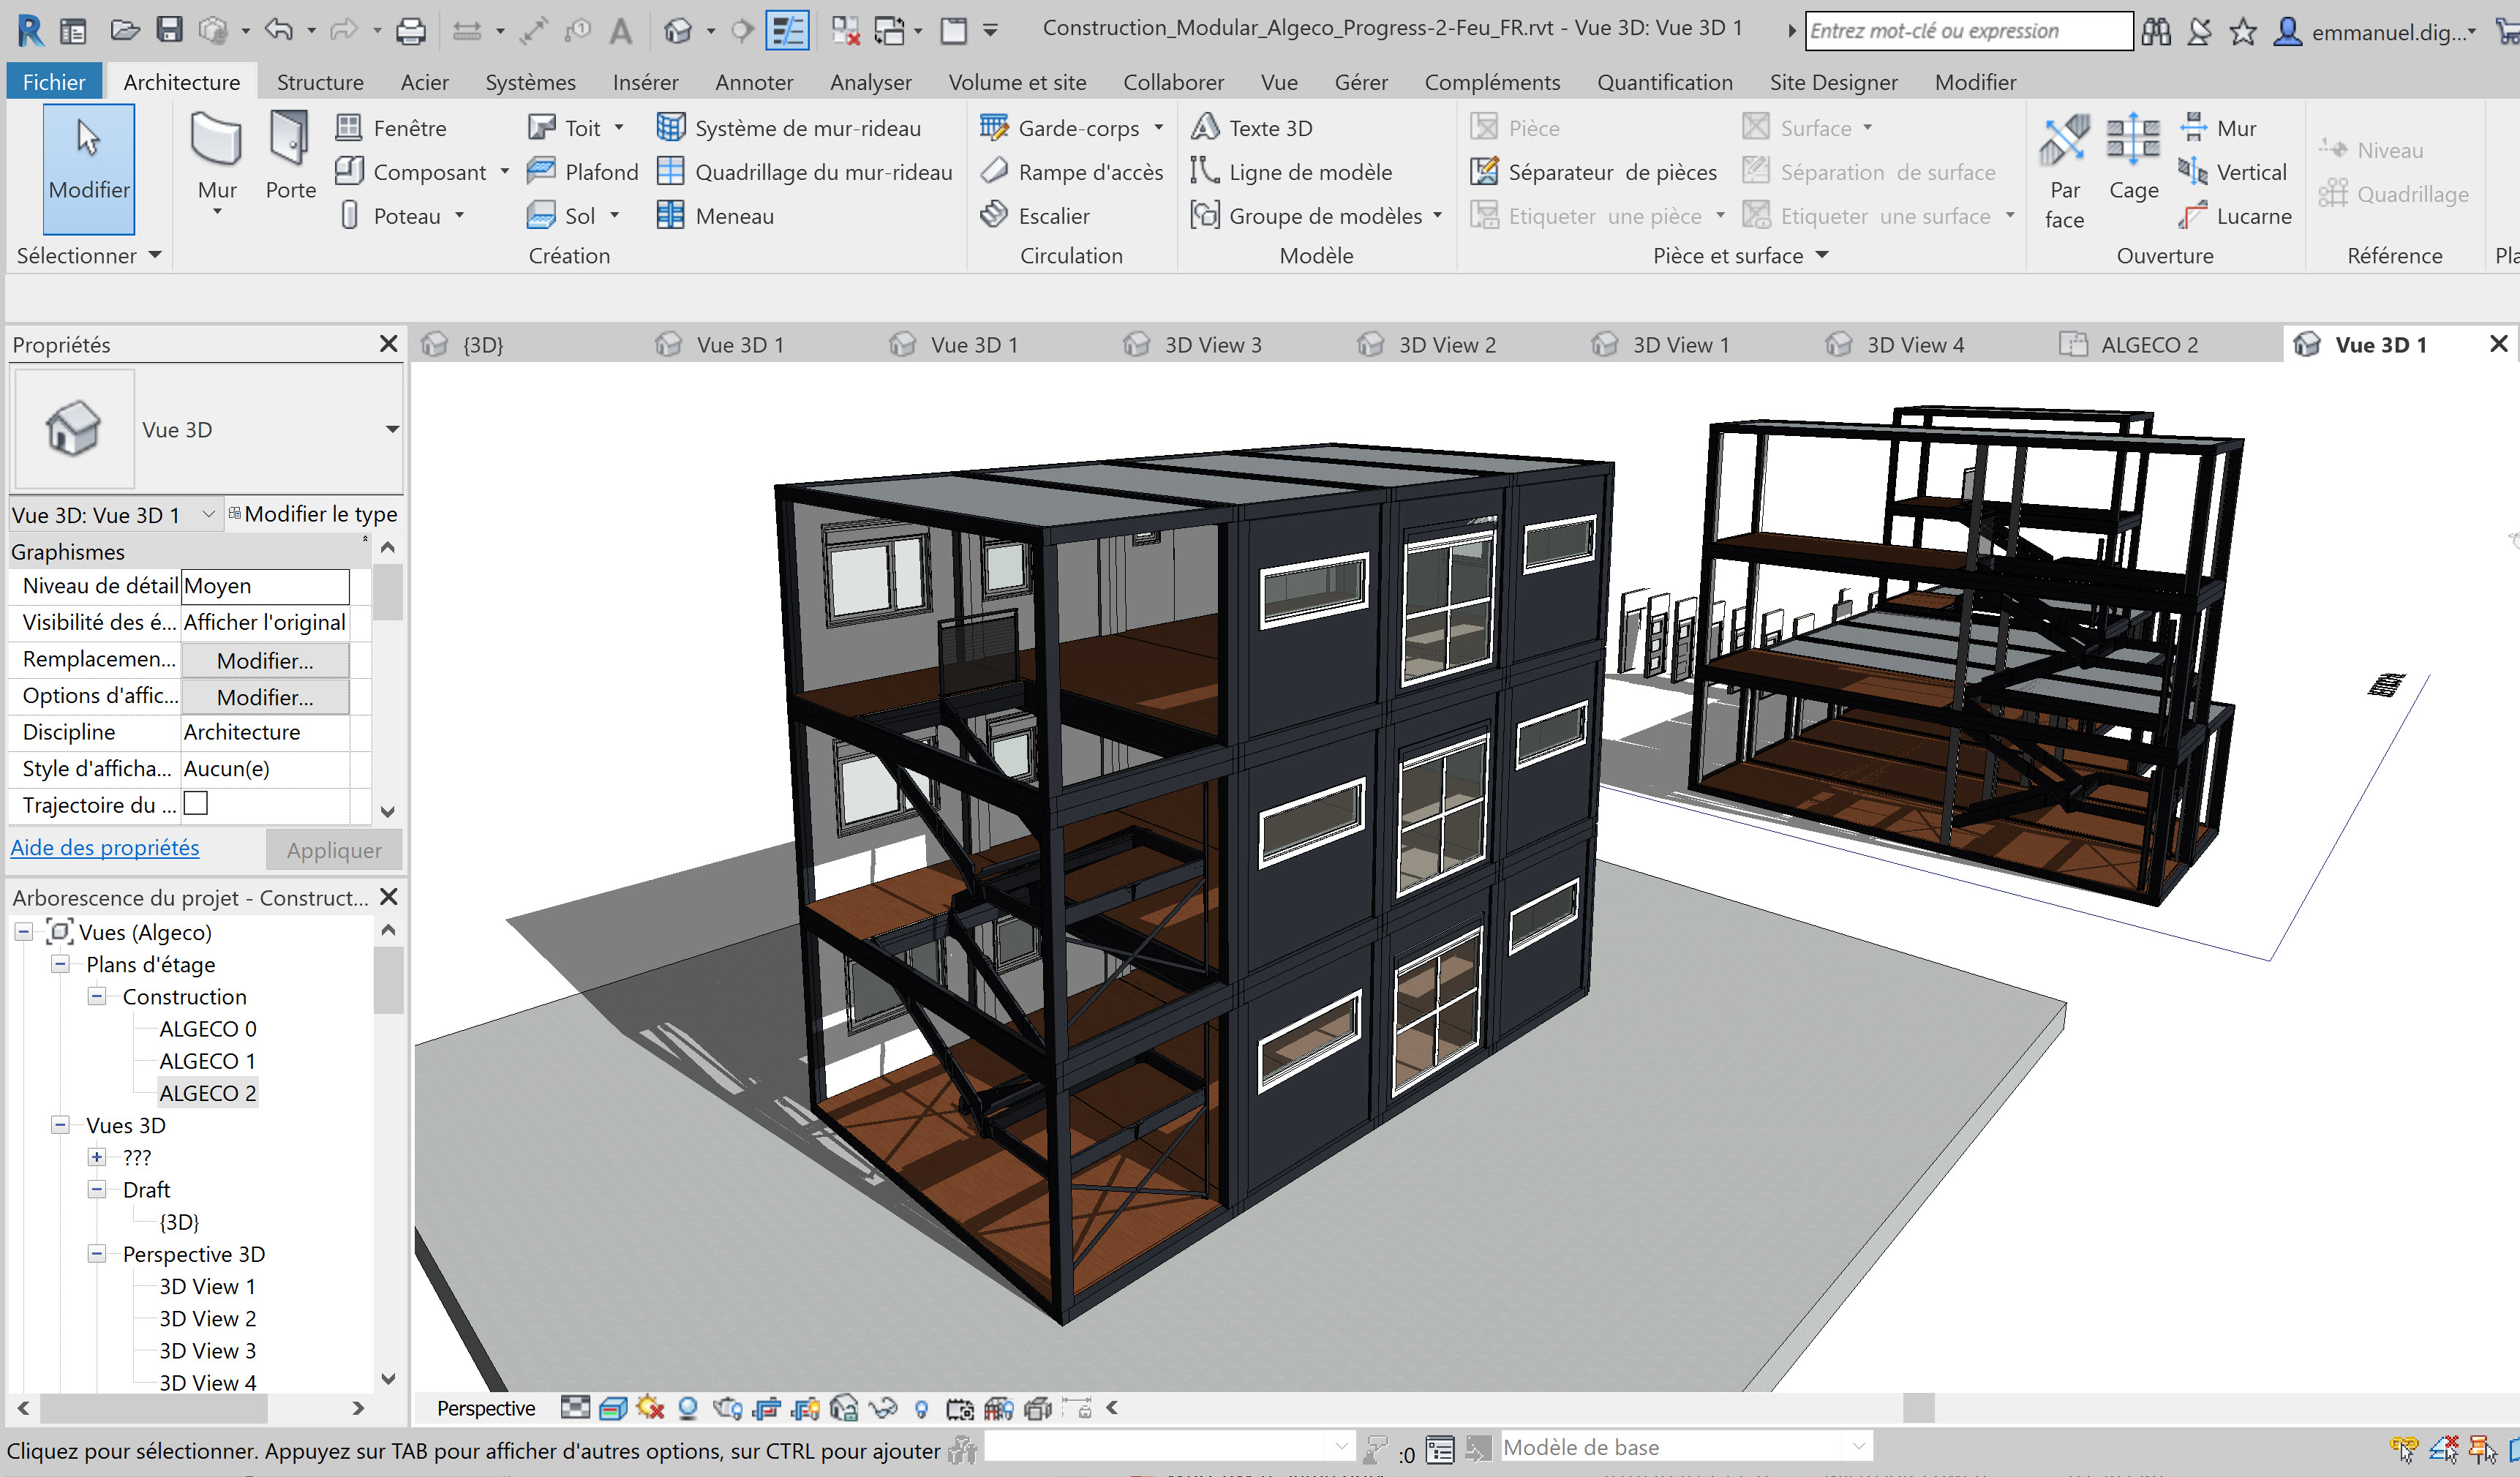Open the Structure ribbon tab
This screenshot has width=2520, height=1477.
319,82
